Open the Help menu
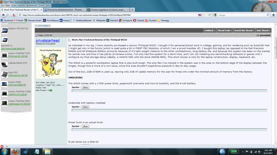 48,5
